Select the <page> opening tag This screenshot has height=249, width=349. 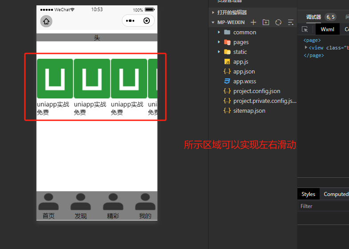coord(312,41)
